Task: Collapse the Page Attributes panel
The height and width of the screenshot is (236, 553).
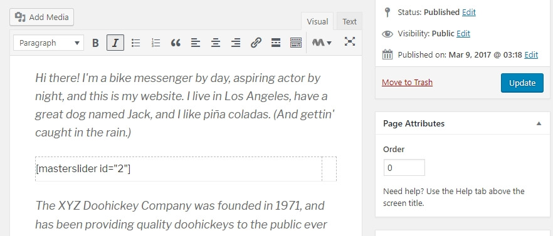Action: click(x=539, y=123)
